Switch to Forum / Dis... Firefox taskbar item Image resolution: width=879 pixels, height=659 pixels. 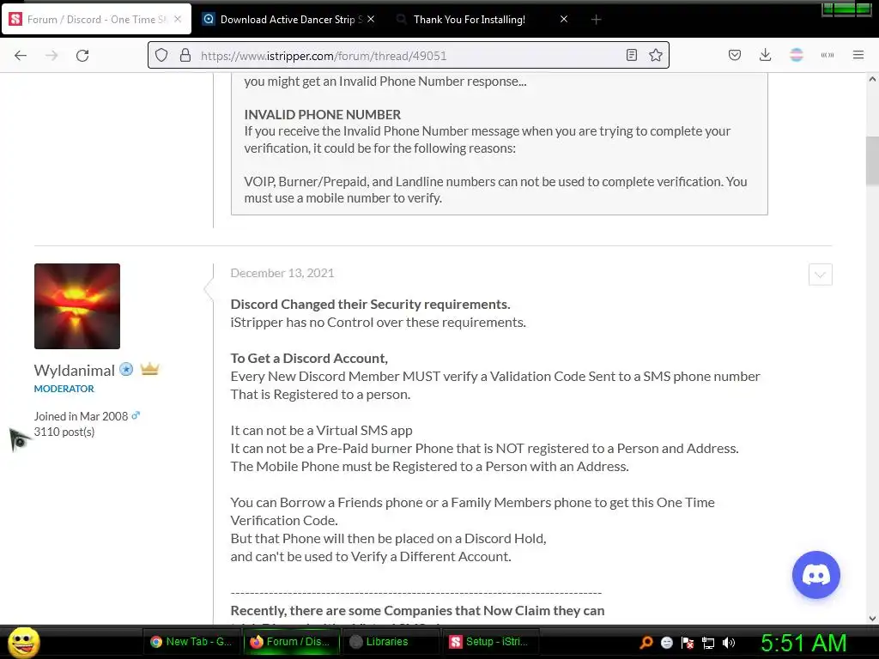(x=290, y=642)
